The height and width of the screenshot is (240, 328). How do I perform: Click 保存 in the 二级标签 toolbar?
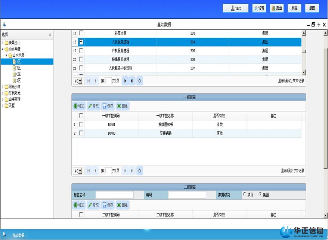point(108,205)
